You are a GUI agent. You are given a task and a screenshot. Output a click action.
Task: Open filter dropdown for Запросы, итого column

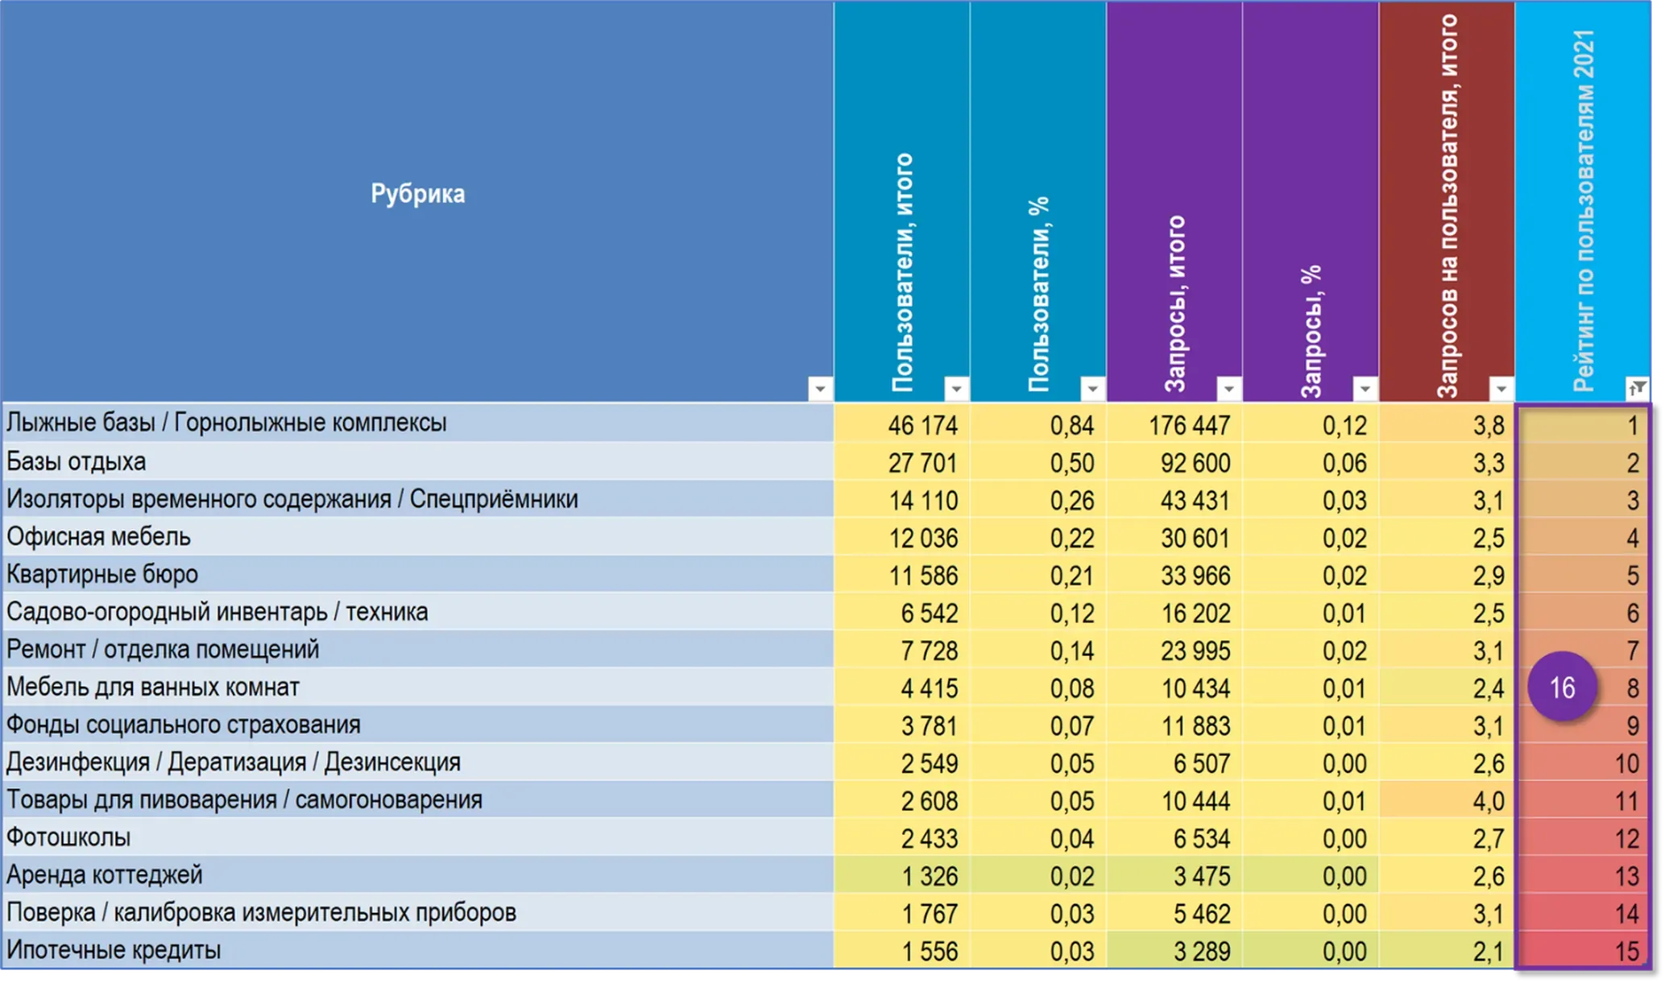(1228, 389)
